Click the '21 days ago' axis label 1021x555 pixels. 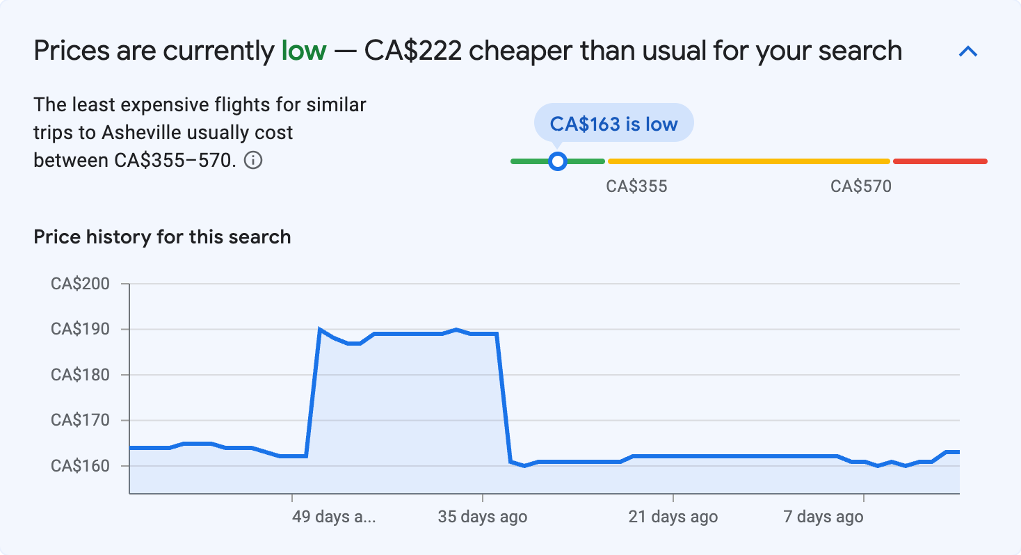click(x=672, y=516)
